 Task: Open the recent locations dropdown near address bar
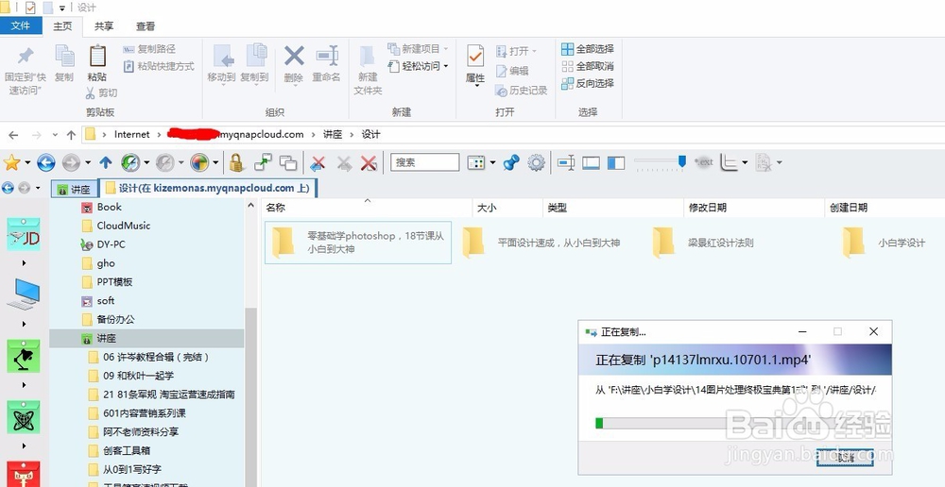[56, 135]
